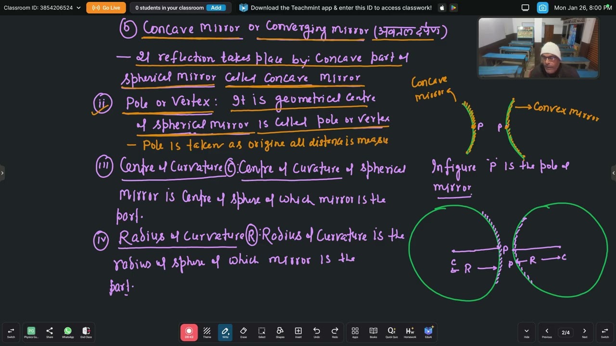
Task: Open the Apps panel
Action: point(355,333)
